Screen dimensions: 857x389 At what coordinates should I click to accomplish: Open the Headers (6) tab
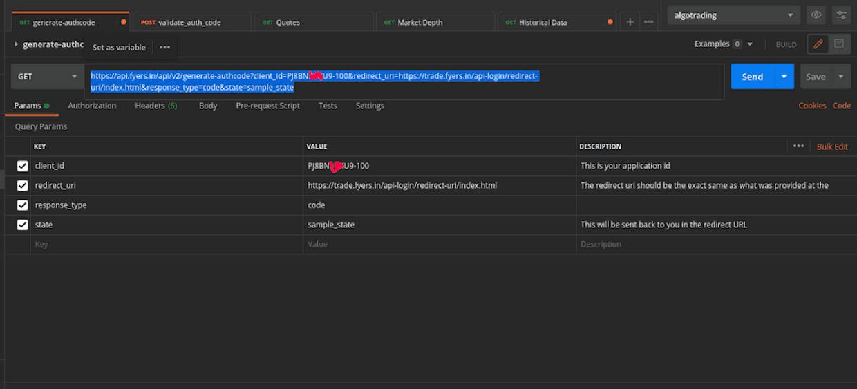tap(156, 106)
